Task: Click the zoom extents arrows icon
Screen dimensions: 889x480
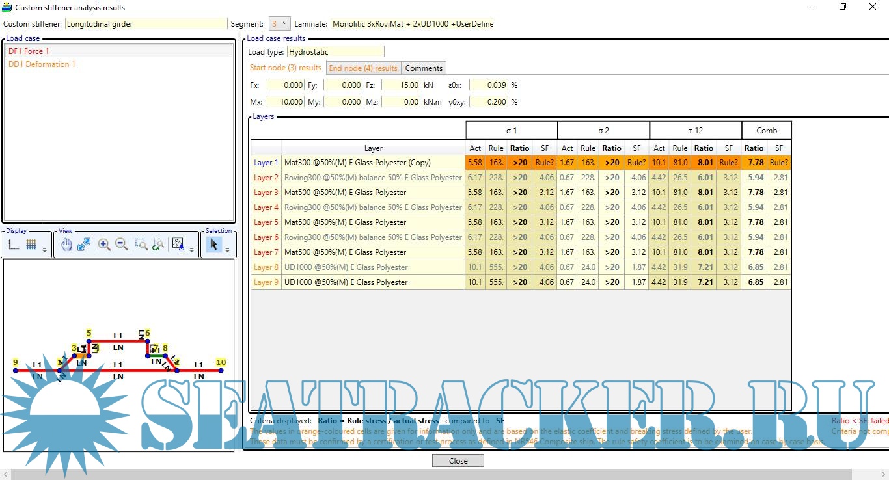Action: pos(84,245)
